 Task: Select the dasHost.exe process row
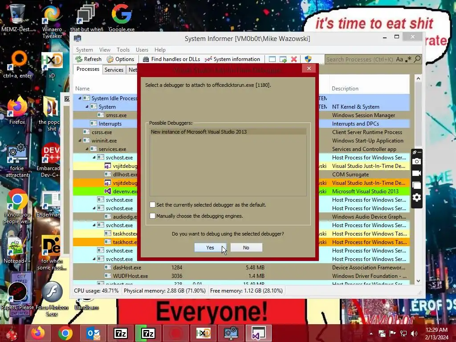coord(241,267)
